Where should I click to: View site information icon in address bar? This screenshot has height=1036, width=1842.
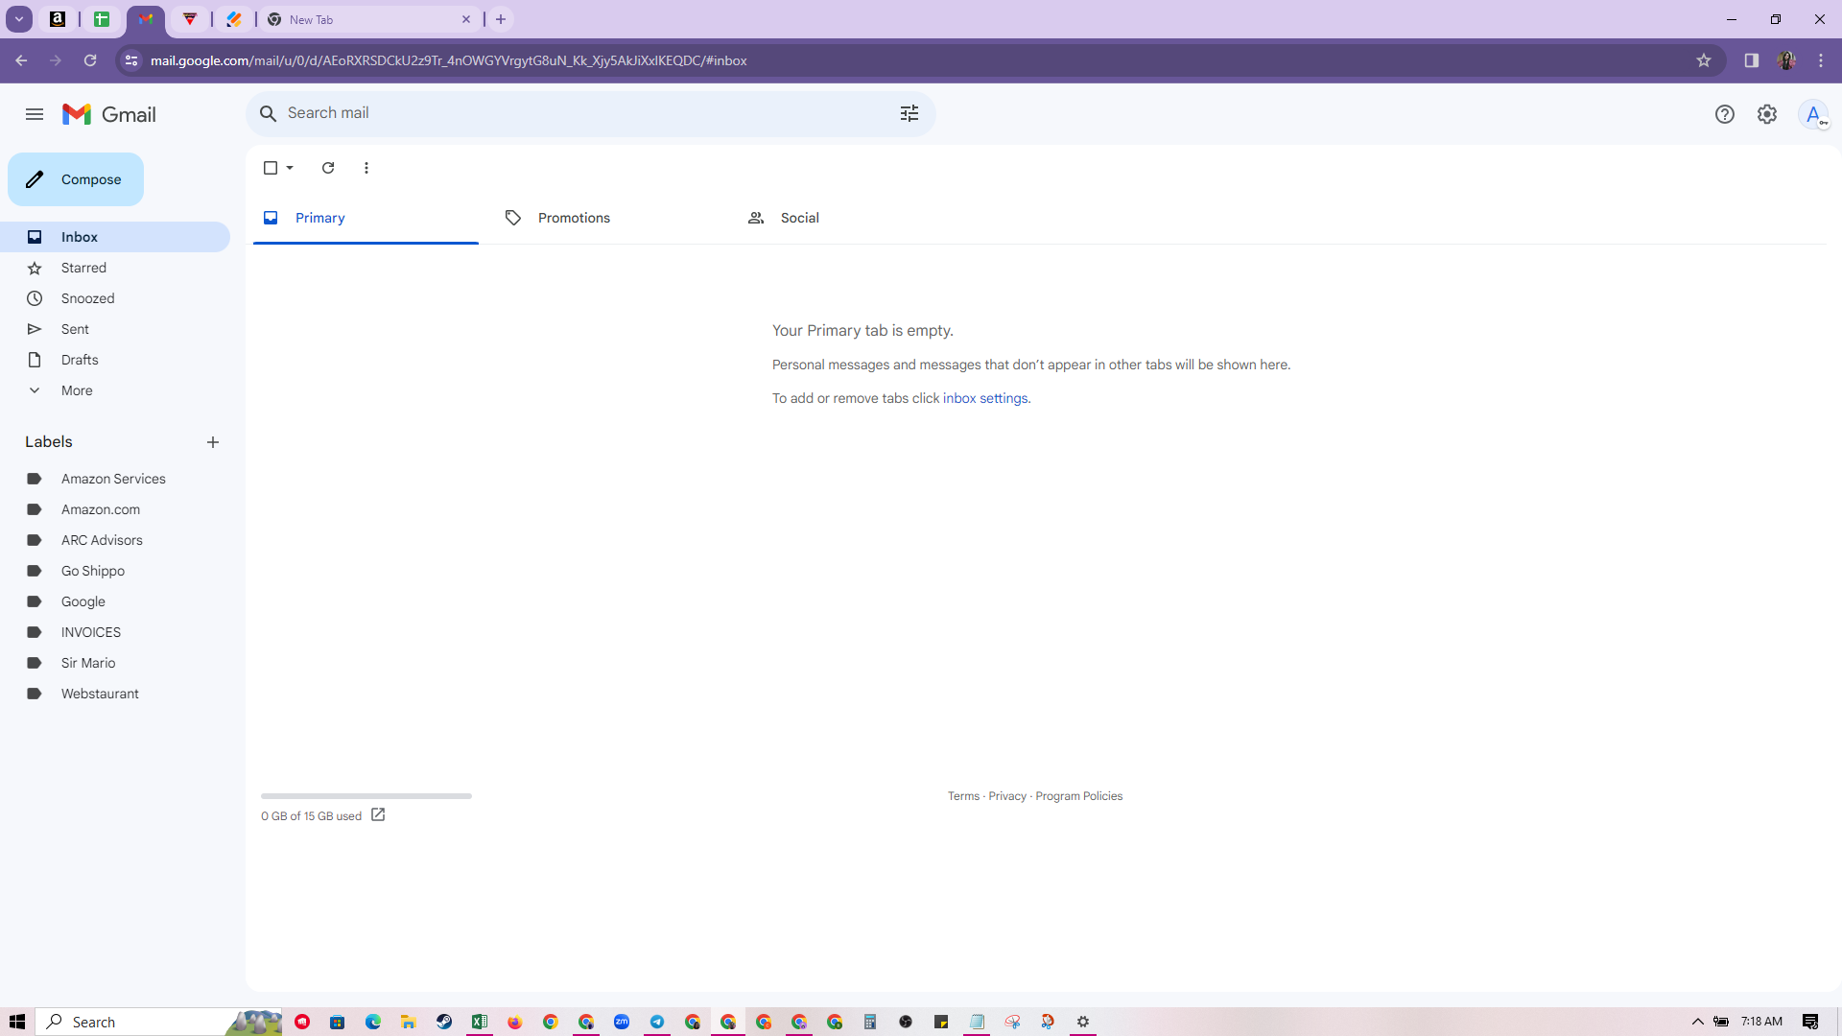click(131, 60)
